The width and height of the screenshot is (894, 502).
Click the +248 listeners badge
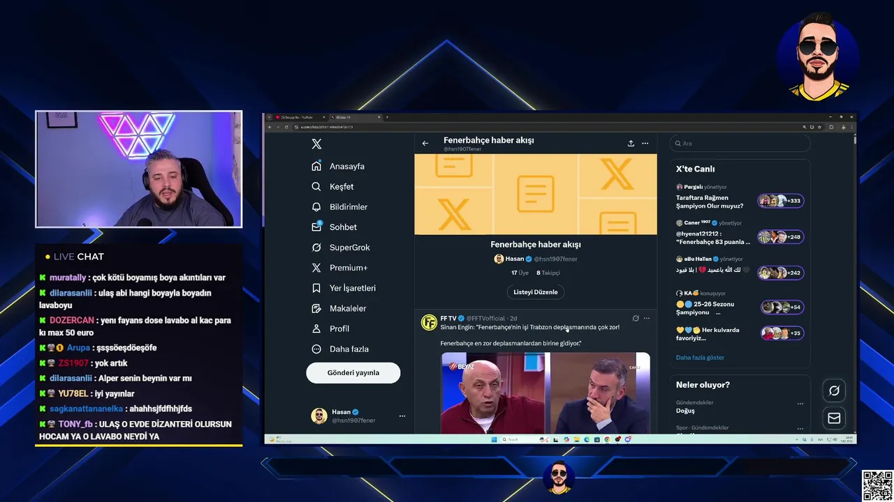point(781,237)
